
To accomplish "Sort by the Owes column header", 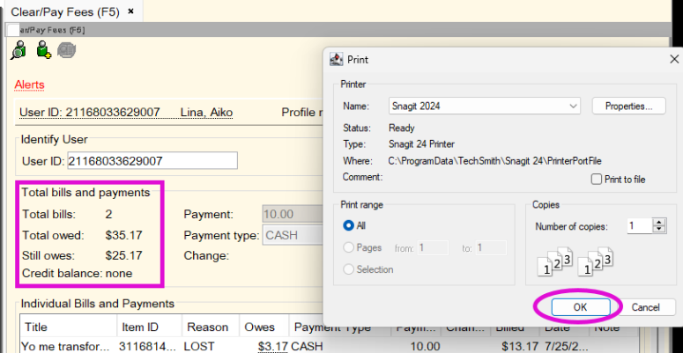I will [264, 327].
